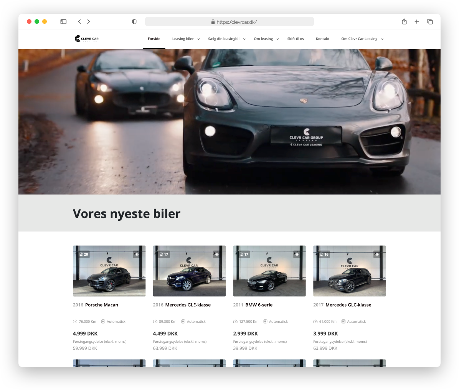Click the 16 photos badge on Mercedes GLC-klasse

(324, 254)
